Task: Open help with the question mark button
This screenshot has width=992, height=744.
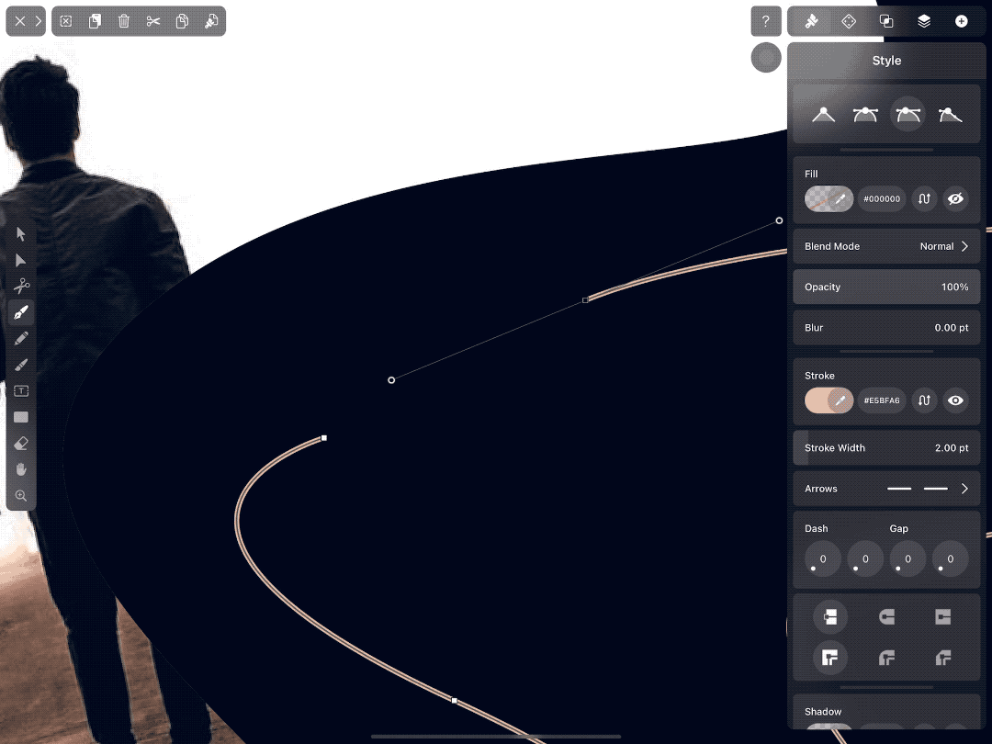Action: coord(765,21)
